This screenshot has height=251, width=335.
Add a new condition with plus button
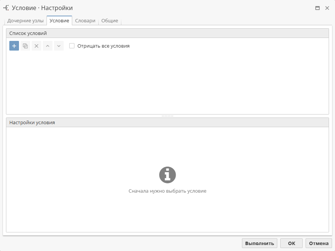tap(14, 46)
